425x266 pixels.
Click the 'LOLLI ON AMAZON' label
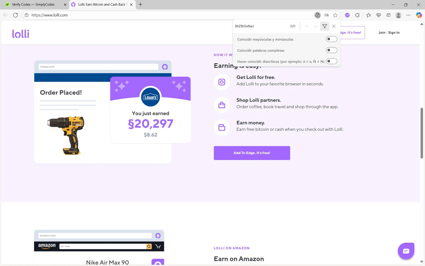[x=232, y=248]
